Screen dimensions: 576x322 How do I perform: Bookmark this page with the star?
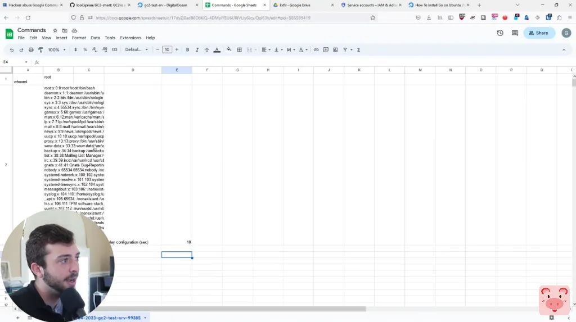[x=373, y=17]
